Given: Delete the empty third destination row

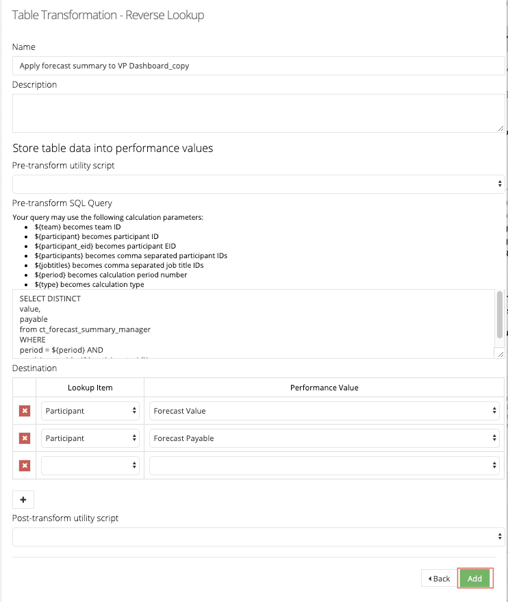Looking at the screenshot, I should click(25, 466).
